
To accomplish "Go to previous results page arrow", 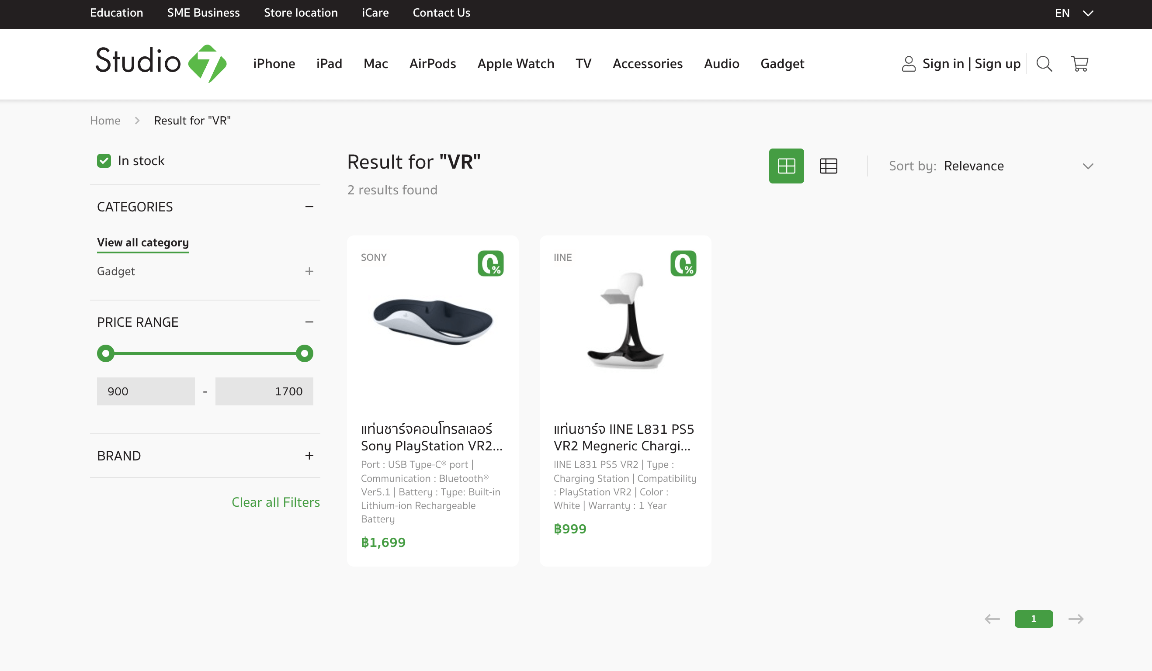I will [x=992, y=619].
